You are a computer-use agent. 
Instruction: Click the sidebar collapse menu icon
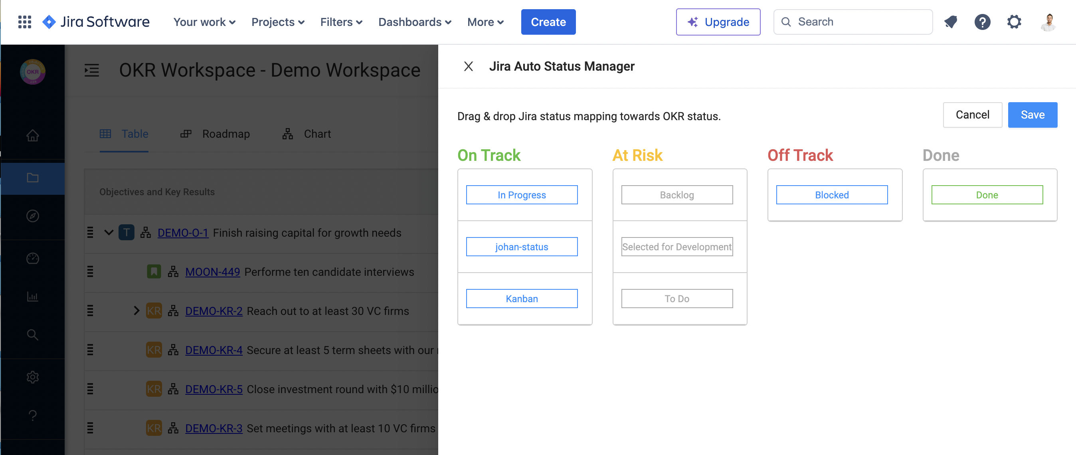91,70
